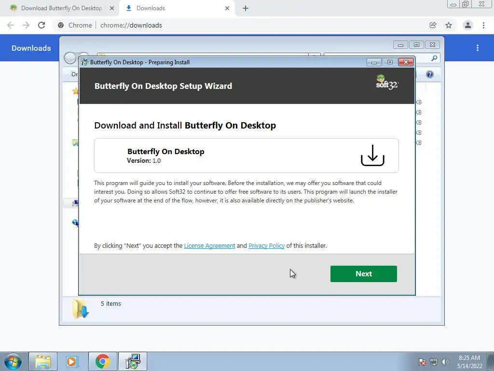Viewport: 494px width, 371px height.
Task: Open the Privacy Policy link
Action: point(266,246)
